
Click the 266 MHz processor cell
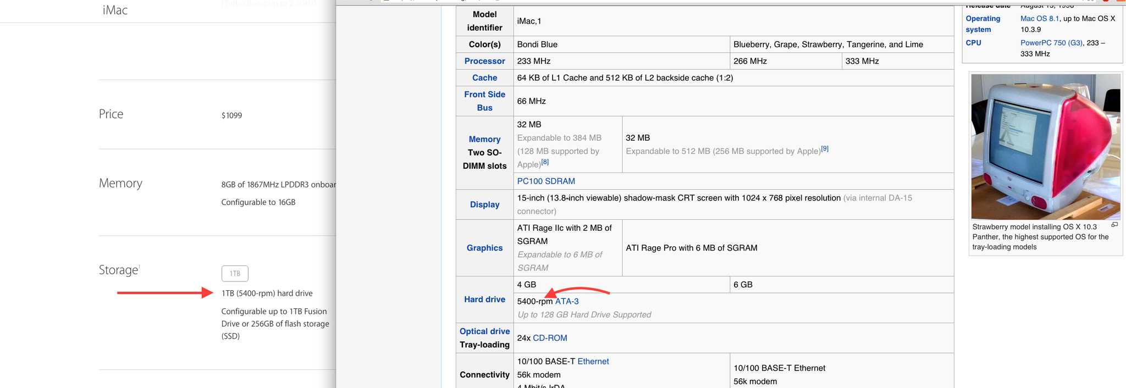(x=786, y=61)
